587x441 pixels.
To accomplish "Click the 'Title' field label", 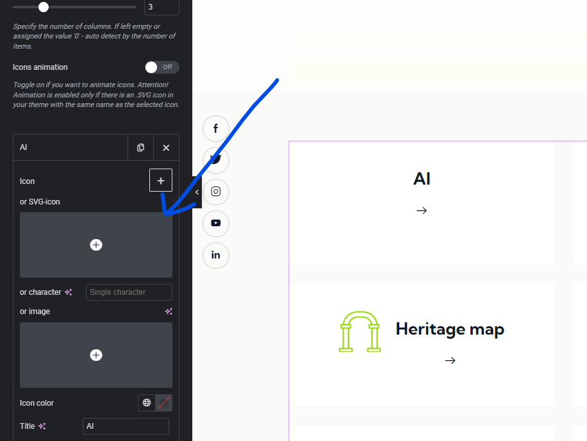I will pyautogui.click(x=28, y=426).
